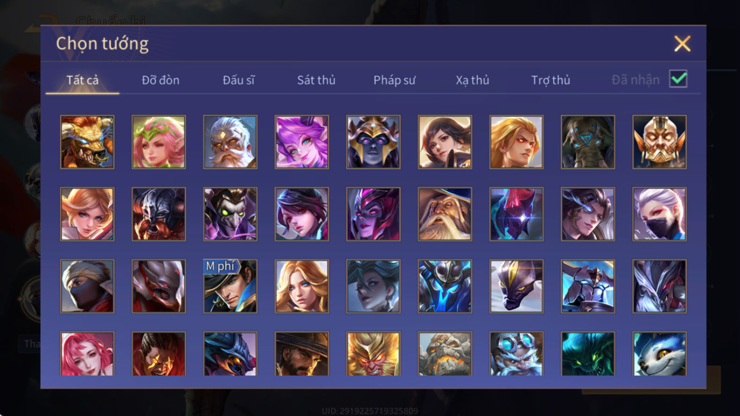Select the white-haired masked ninja girl portrait

click(659, 214)
